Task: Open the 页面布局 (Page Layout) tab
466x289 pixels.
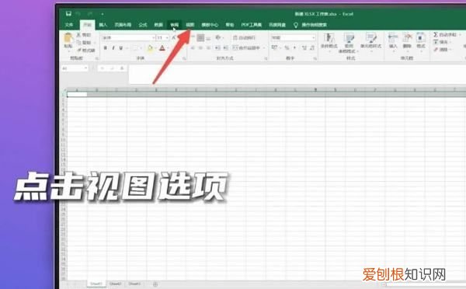Action: (x=123, y=25)
